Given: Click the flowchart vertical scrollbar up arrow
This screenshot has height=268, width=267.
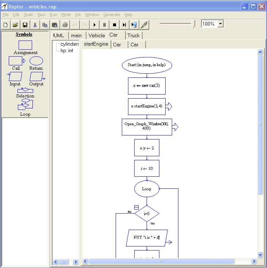Looking at the screenshot, I should [x=260, y=52].
